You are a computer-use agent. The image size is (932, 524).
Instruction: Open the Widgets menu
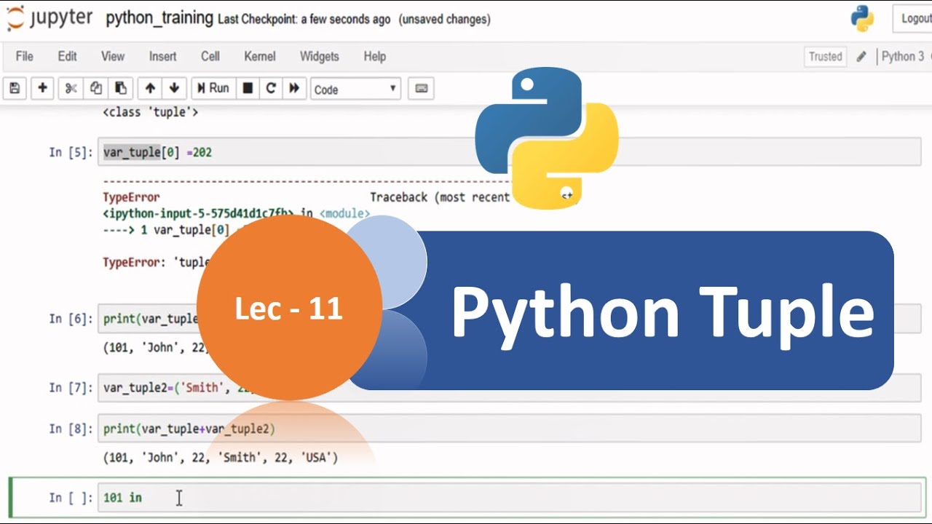pyautogui.click(x=319, y=56)
